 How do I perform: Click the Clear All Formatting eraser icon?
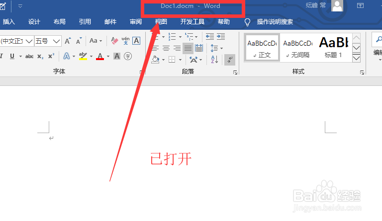pyautogui.click(x=114, y=41)
